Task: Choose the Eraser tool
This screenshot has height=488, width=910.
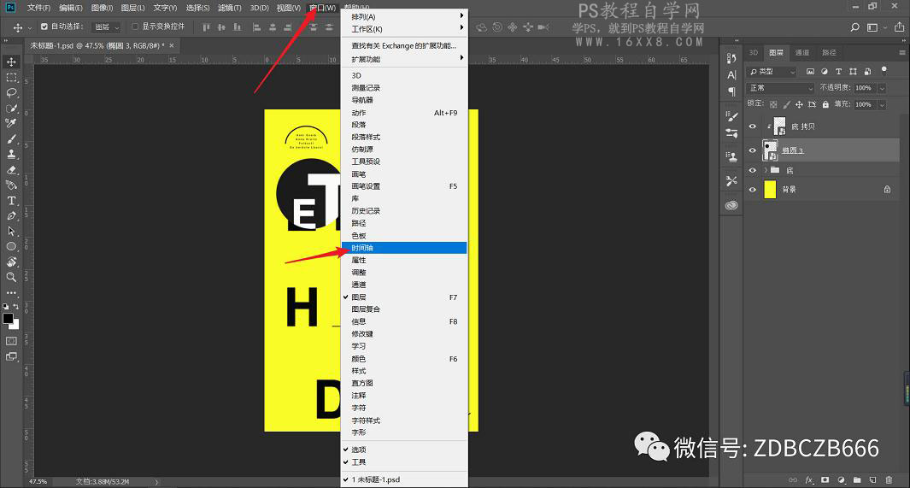Action: [12, 170]
